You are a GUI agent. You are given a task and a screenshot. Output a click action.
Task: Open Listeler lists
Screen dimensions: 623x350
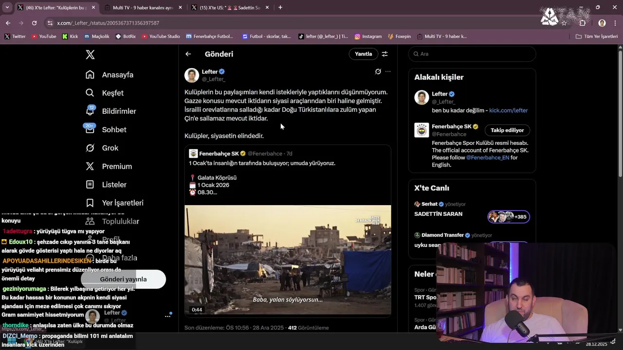click(106, 185)
